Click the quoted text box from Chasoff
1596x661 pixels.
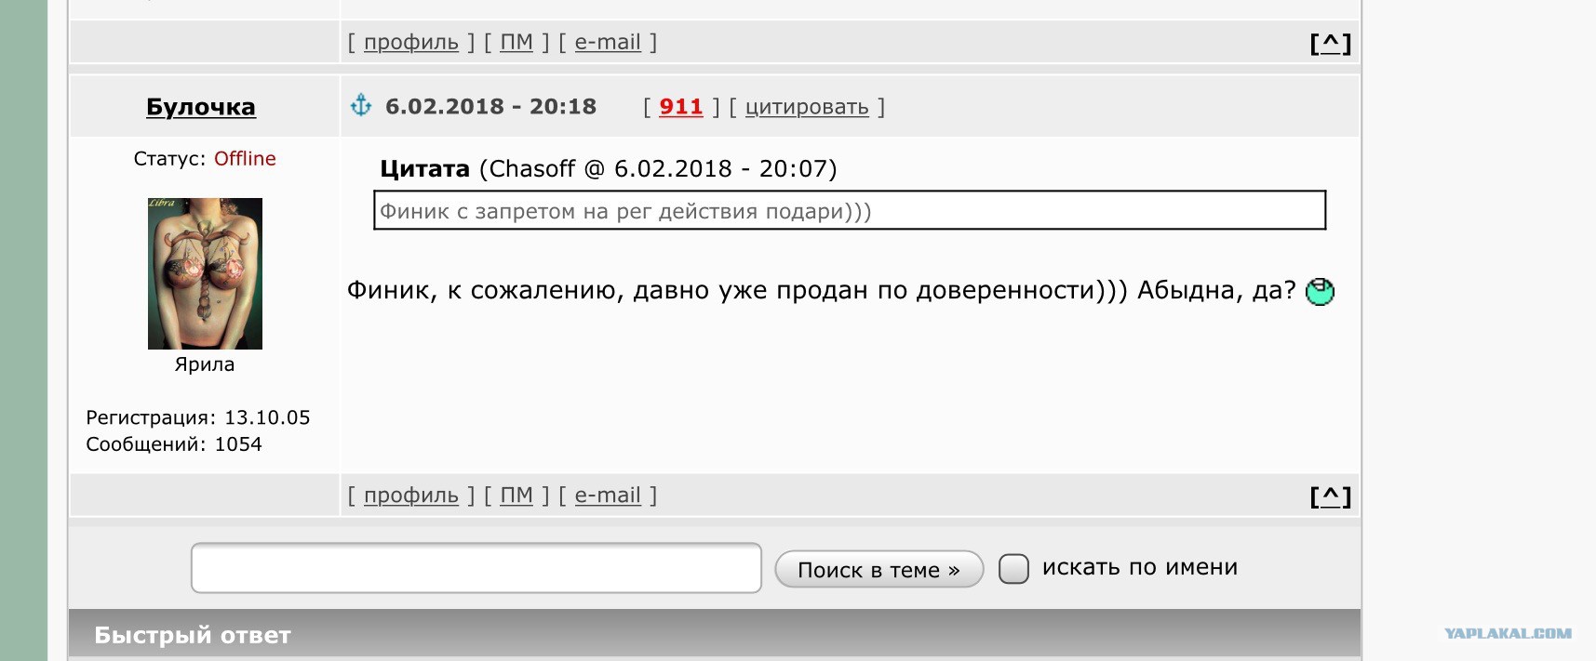click(850, 210)
